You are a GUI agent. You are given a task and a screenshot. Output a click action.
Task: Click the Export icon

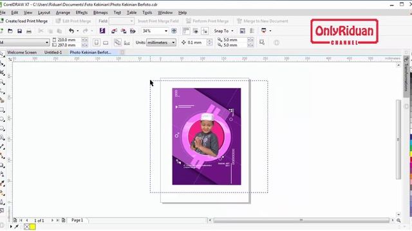point(123,31)
